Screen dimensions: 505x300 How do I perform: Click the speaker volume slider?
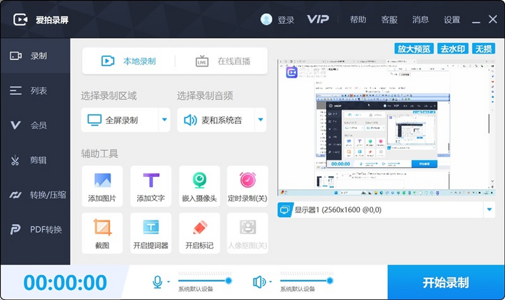click(x=306, y=280)
